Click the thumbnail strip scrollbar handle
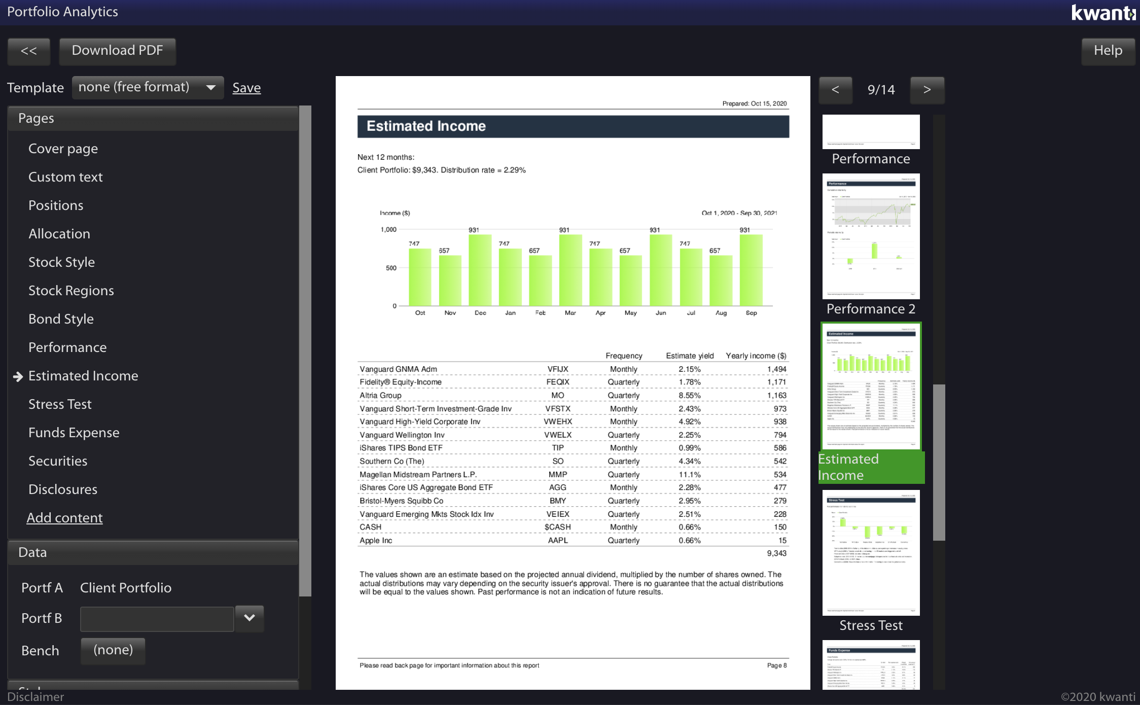The height and width of the screenshot is (705, 1140). (939, 462)
